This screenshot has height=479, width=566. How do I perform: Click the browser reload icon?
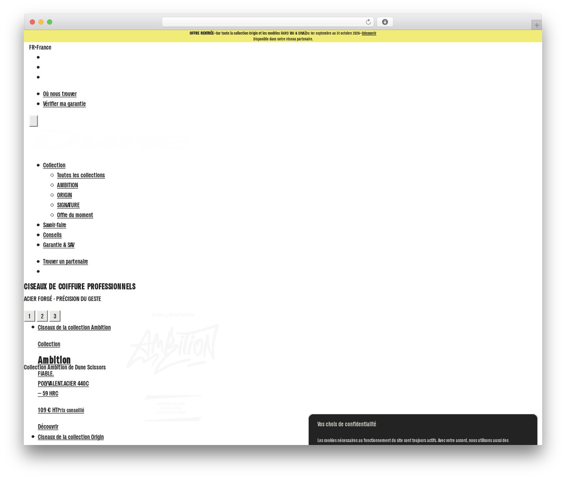click(368, 22)
